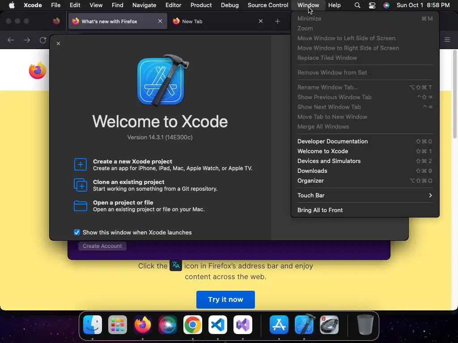Open Google Chrome from the Dock

click(192, 325)
